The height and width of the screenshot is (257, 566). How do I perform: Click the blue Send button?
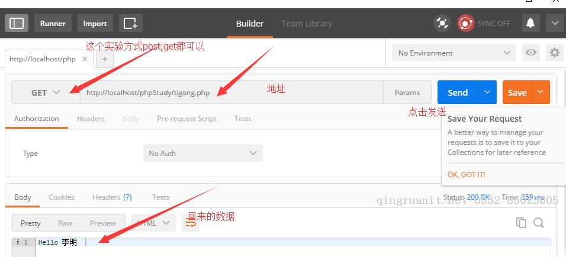(458, 92)
